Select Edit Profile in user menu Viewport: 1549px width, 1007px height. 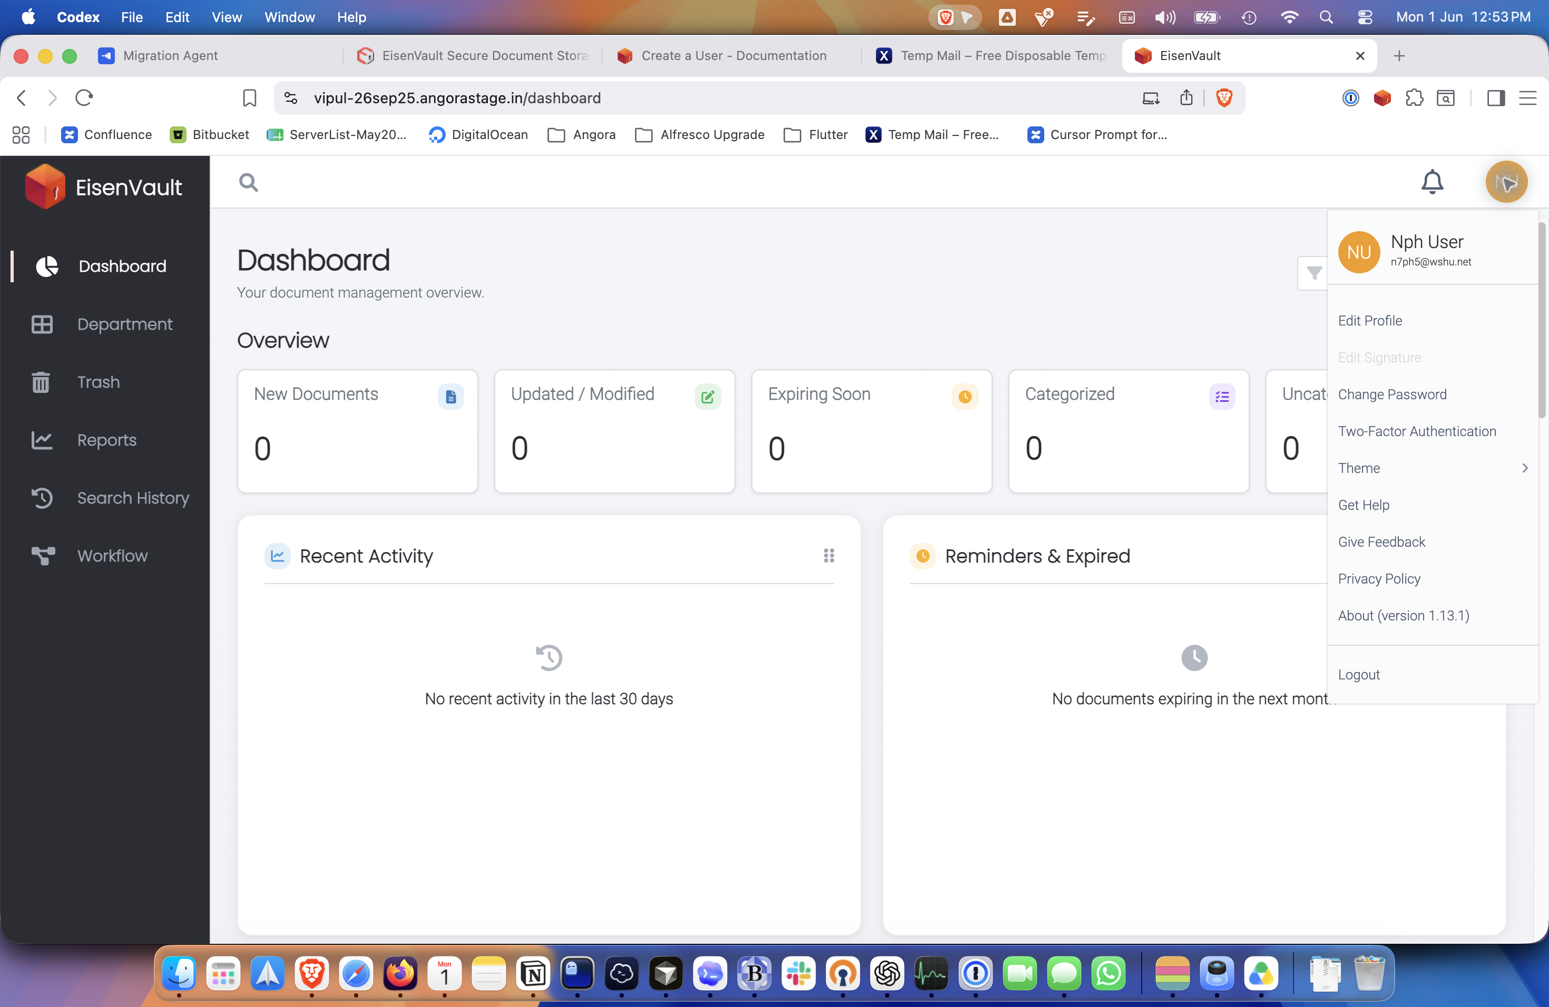pos(1370,321)
